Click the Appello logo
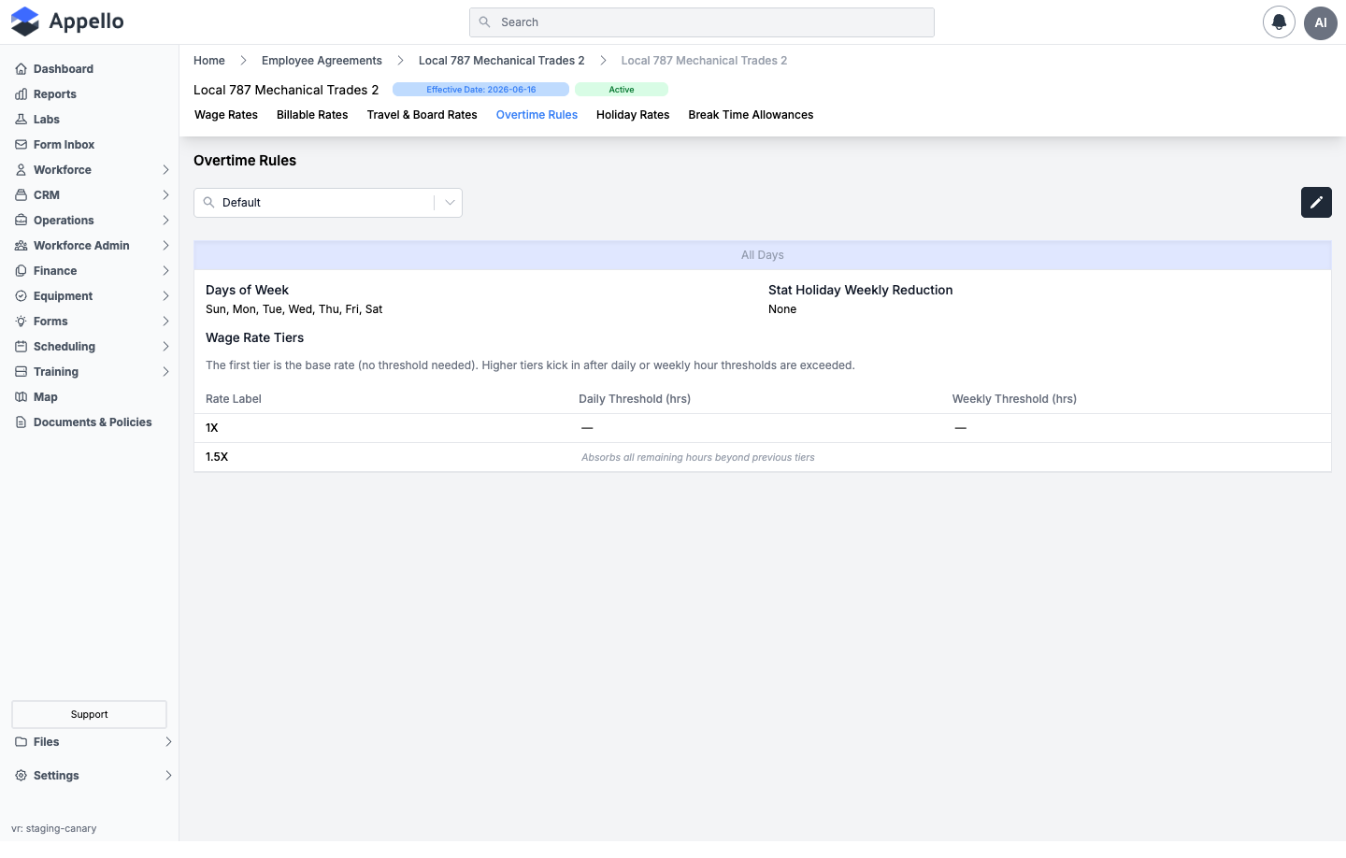The image size is (1346, 858). pyautogui.click(x=67, y=21)
